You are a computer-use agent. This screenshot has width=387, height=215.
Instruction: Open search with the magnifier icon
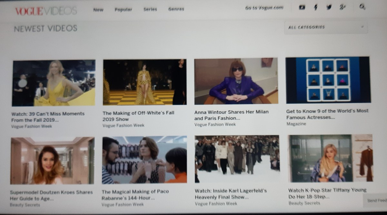362,7
